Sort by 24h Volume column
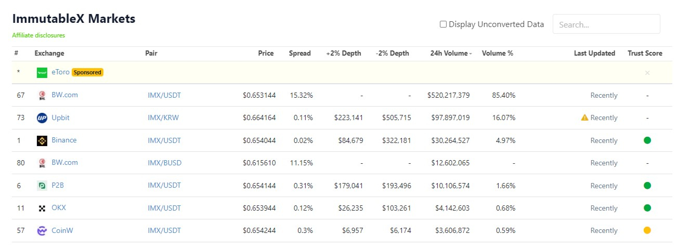 point(451,53)
